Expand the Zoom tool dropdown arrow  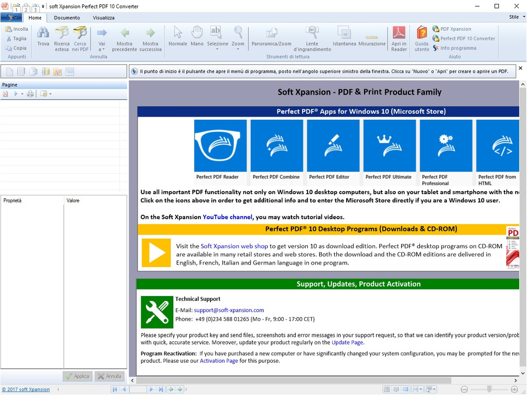pos(238,49)
